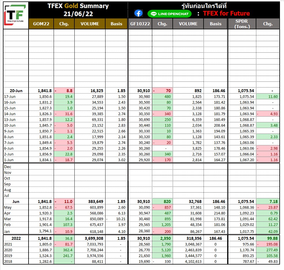Click the TF TFEX for Future logo
This screenshot has width=284, height=270.
(x=16, y=15)
